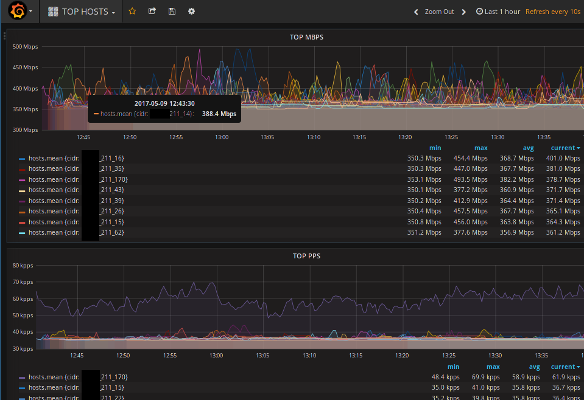Click the share dashboard icon
The image size is (584, 400).
pos(152,12)
